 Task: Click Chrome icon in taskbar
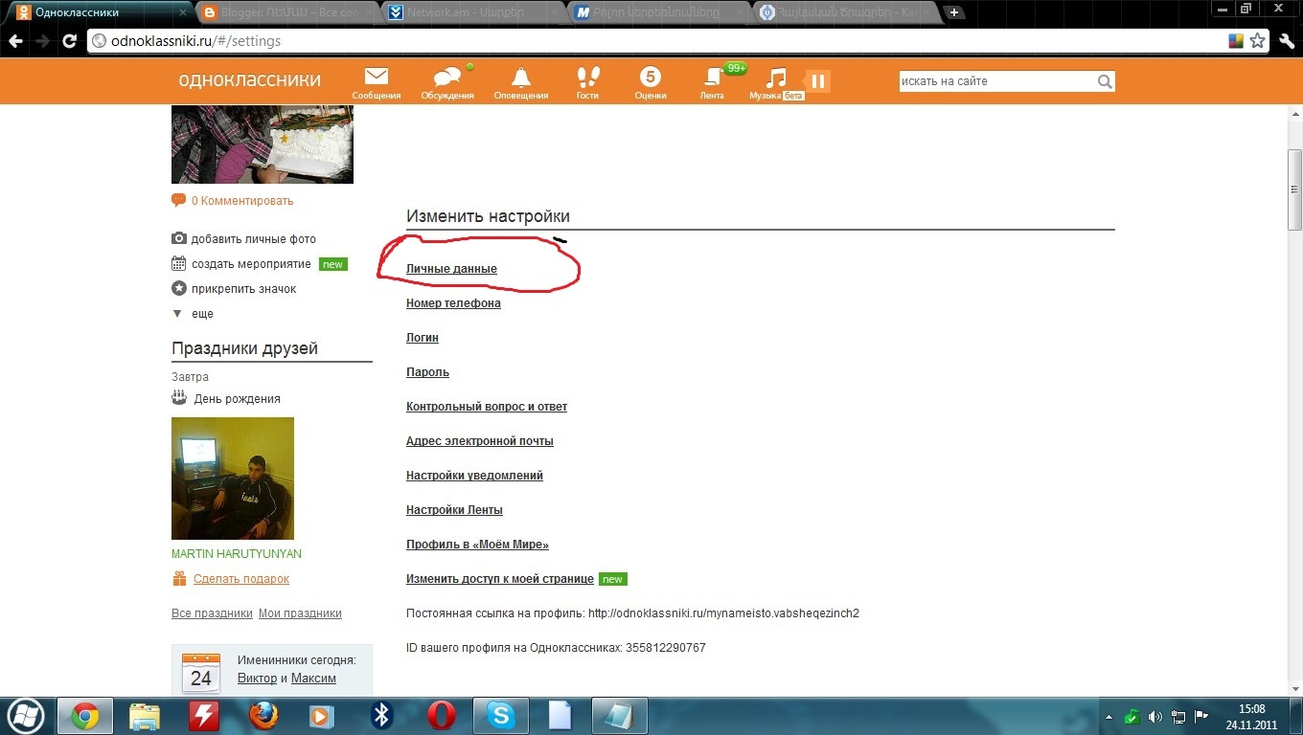(85, 716)
